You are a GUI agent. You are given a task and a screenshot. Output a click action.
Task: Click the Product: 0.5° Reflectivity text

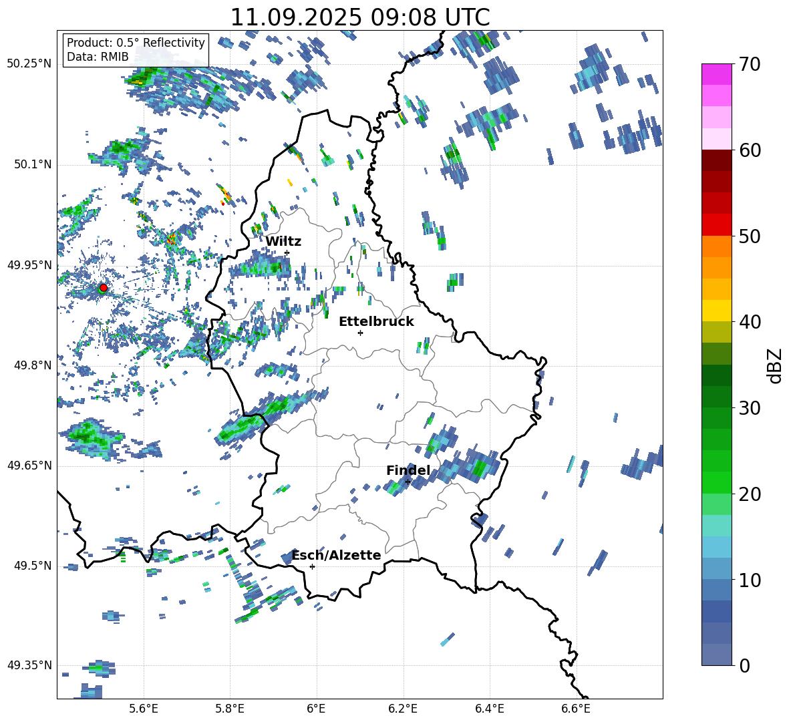[x=136, y=42]
